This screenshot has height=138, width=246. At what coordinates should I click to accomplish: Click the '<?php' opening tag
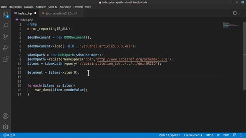click(32, 25)
